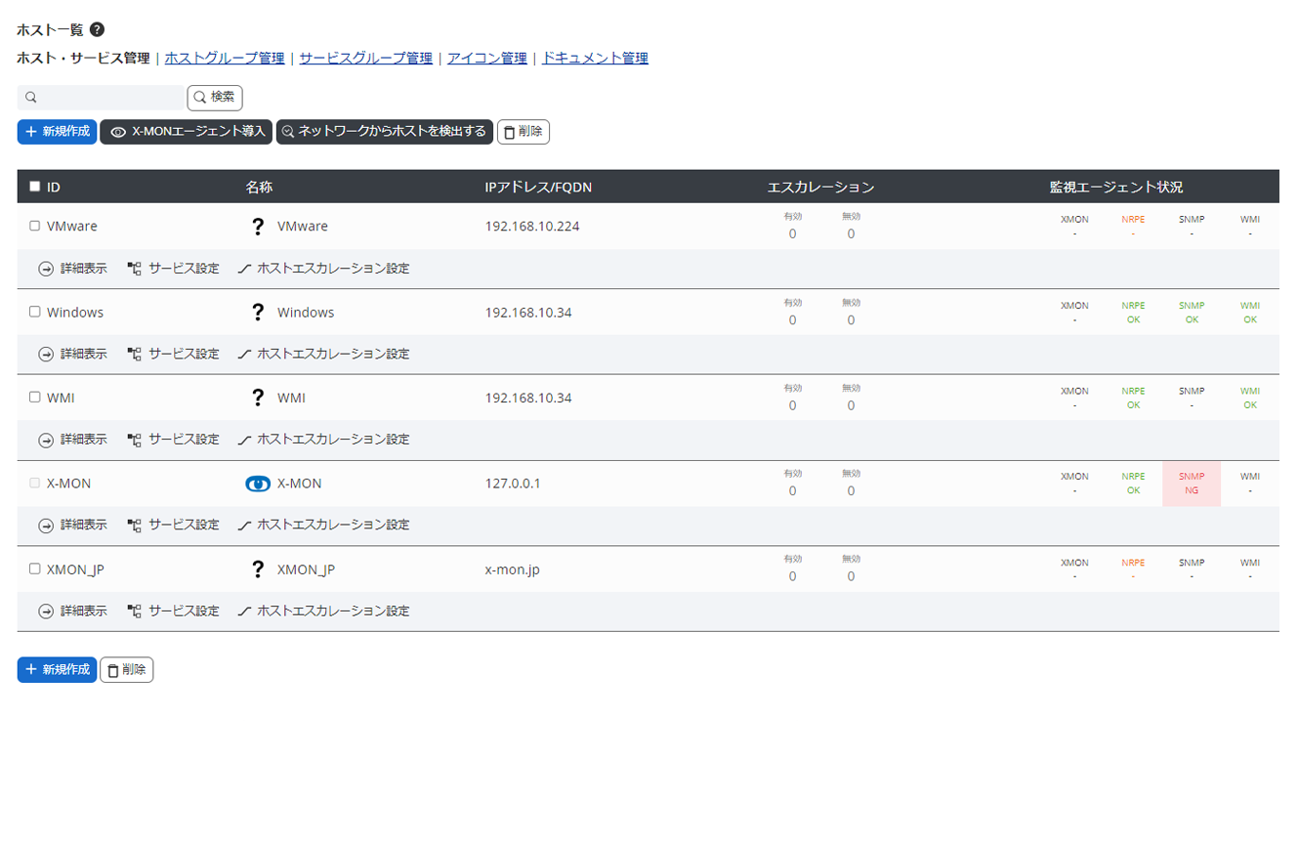Click the サービス設定 tree icon for XMON_JP
The image size is (1298, 843).
pos(135,611)
